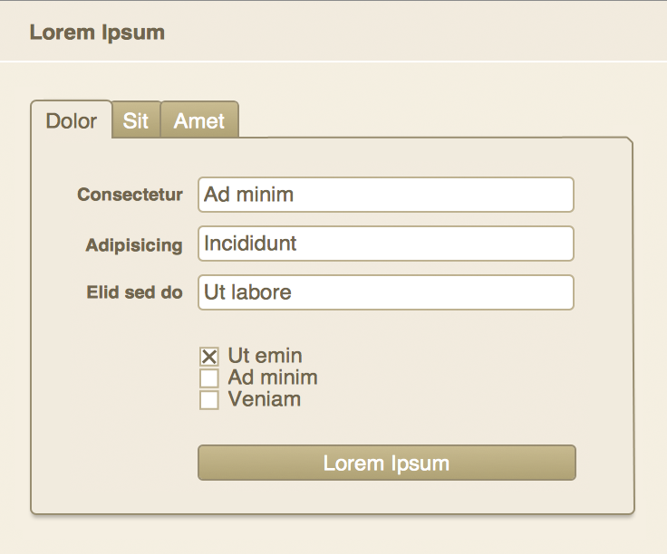Select the Dolor tab
Viewport: 667px width, 554px height.
coord(72,119)
